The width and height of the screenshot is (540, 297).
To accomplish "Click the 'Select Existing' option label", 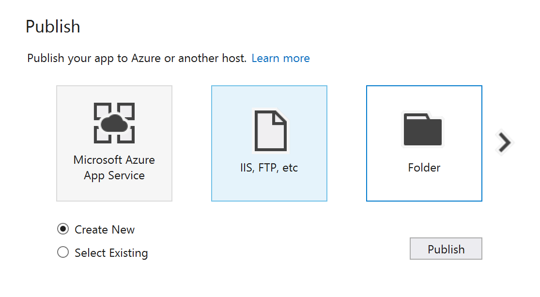I will [x=111, y=253].
